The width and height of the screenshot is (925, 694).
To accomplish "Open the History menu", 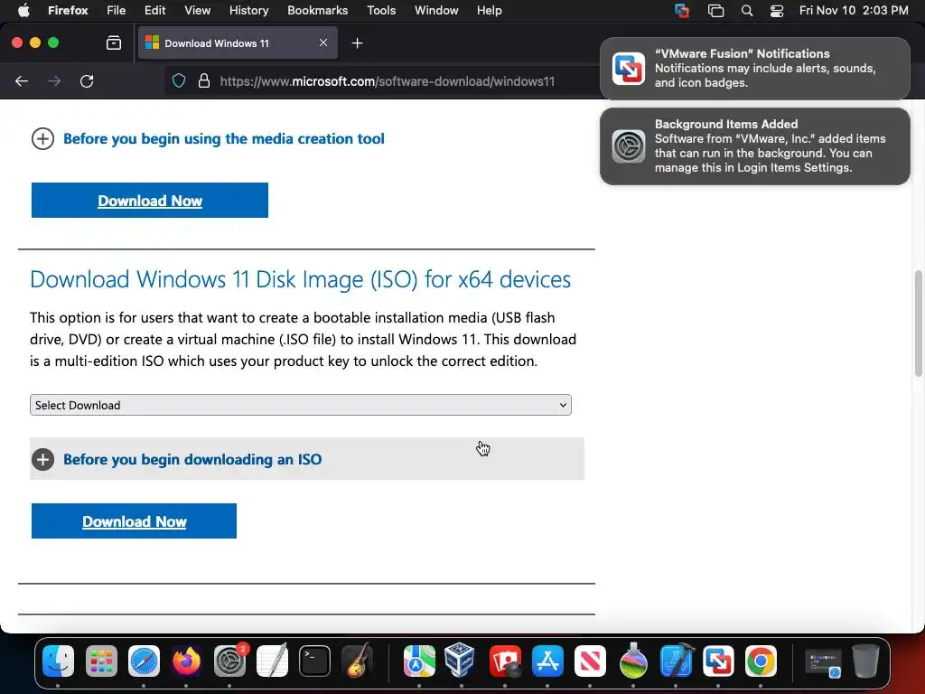I will [x=249, y=11].
